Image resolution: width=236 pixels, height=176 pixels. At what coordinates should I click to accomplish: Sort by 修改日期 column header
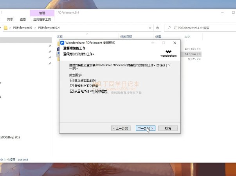[x=126, y=36]
